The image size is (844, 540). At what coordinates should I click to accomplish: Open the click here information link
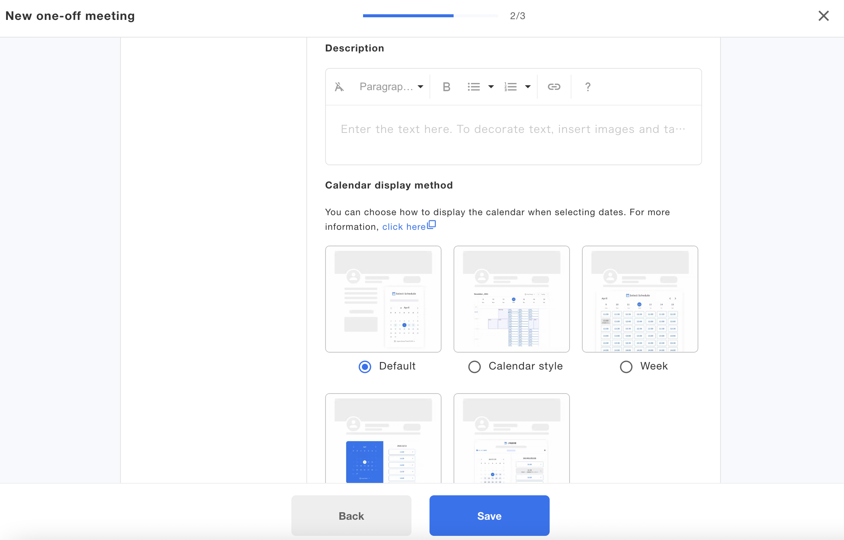coord(404,227)
